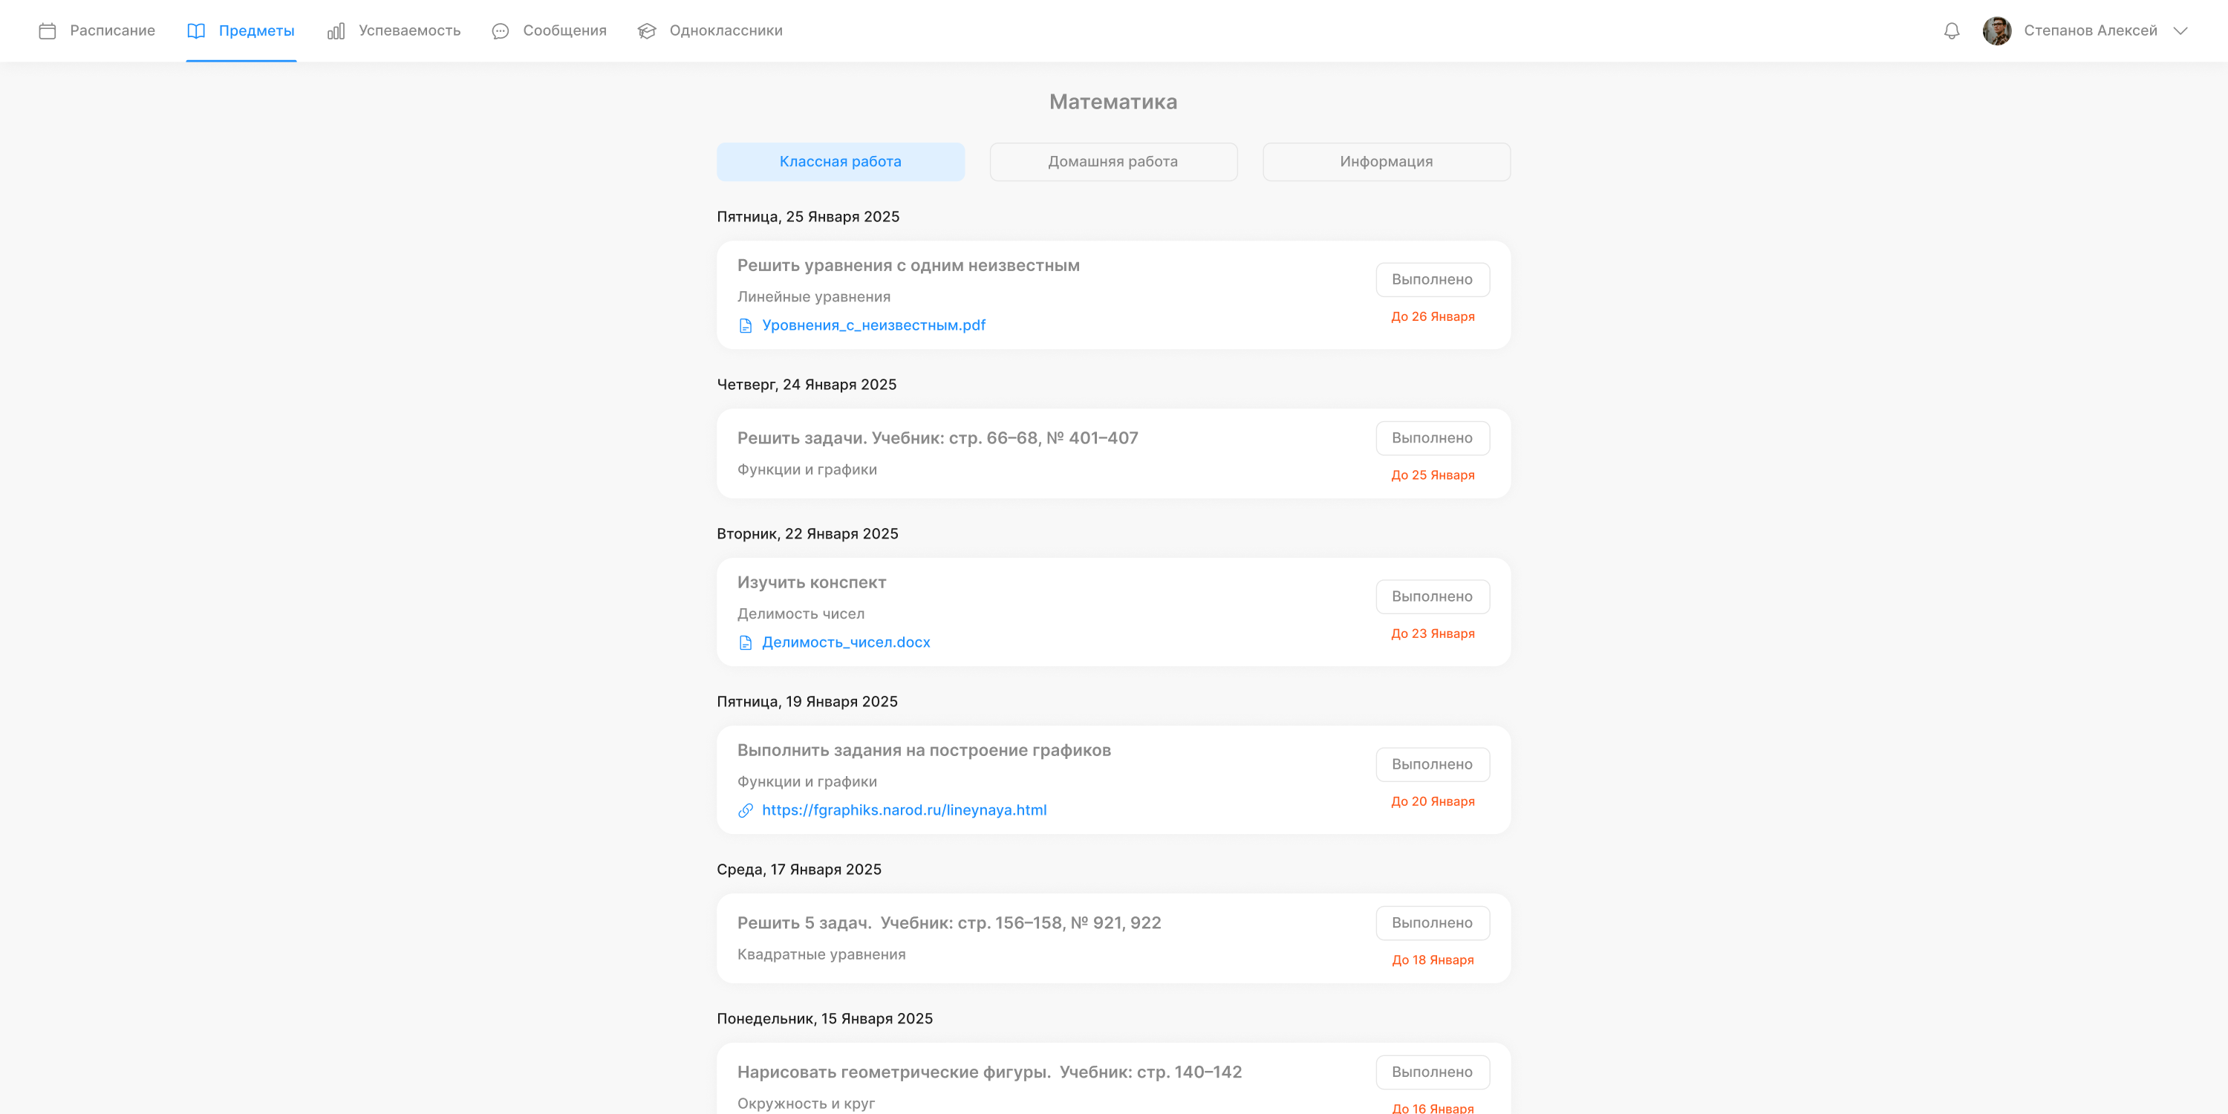Click the calendar icon beside Расписание
The image size is (2228, 1114).
(x=48, y=31)
